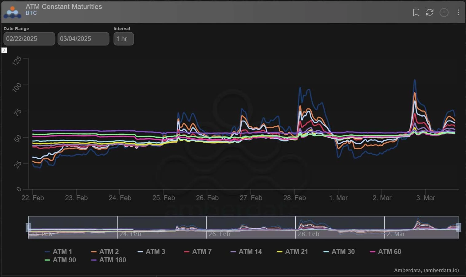Image resolution: width=466 pixels, height=277 pixels.
Task: Toggle the ATM 60 series in legend
Action: pos(385,251)
